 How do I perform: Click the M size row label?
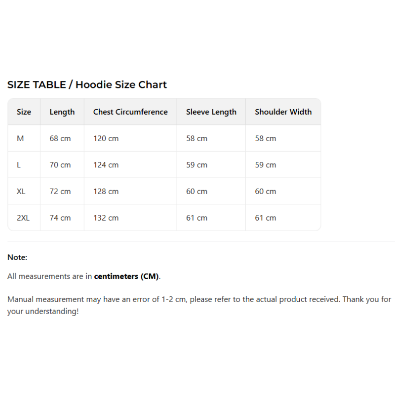(x=20, y=138)
